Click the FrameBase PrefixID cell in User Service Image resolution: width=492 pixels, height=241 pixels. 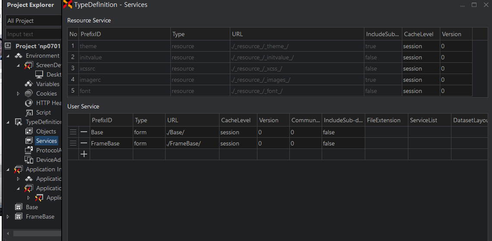point(111,143)
